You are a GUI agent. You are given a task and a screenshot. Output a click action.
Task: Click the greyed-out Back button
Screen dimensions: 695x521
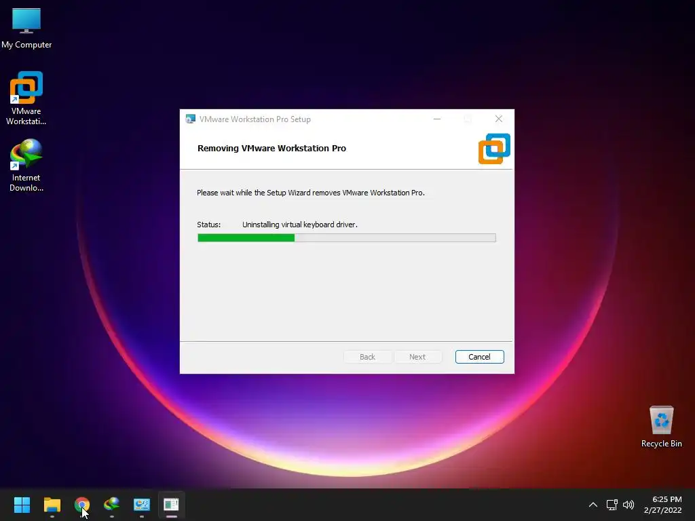(367, 357)
